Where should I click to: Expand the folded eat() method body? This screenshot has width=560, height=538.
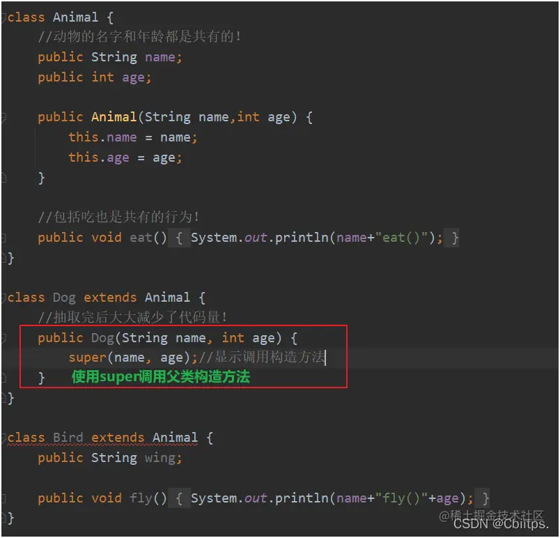point(3,238)
